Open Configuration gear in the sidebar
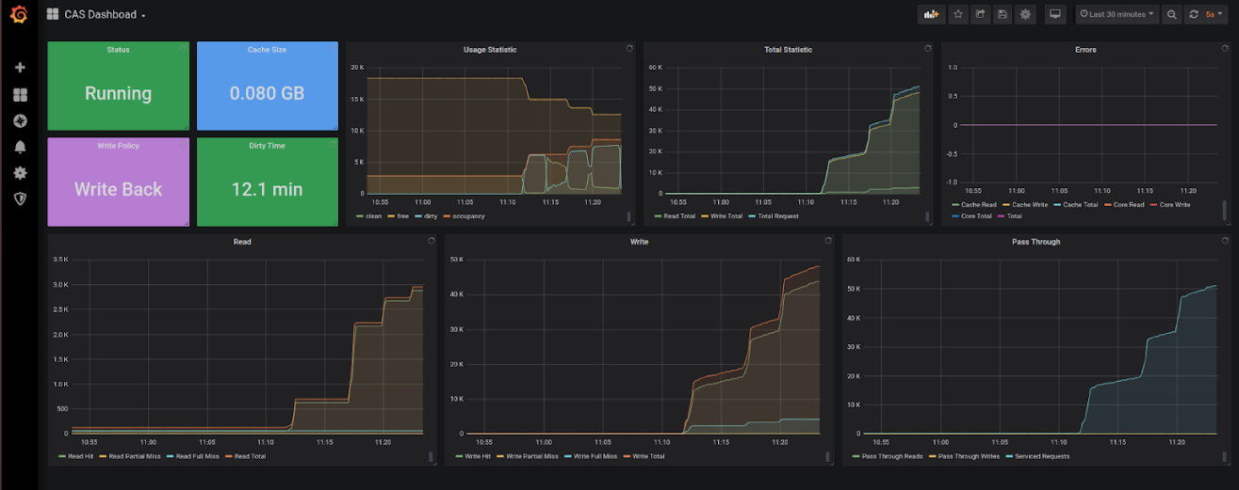Image resolution: width=1239 pixels, height=490 pixels. click(20, 173)
